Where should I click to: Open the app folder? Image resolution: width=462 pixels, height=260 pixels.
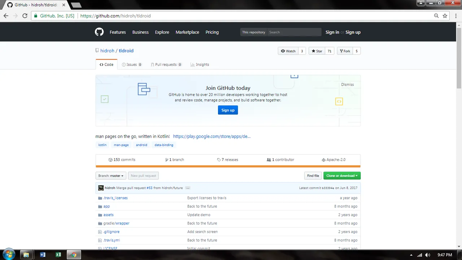[106, 206]
